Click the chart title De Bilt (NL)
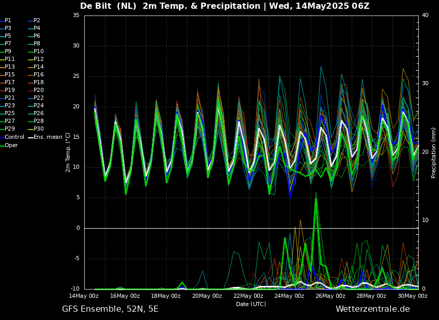Image resolution: width=439 pixels, height=320 pixels. 112,6
